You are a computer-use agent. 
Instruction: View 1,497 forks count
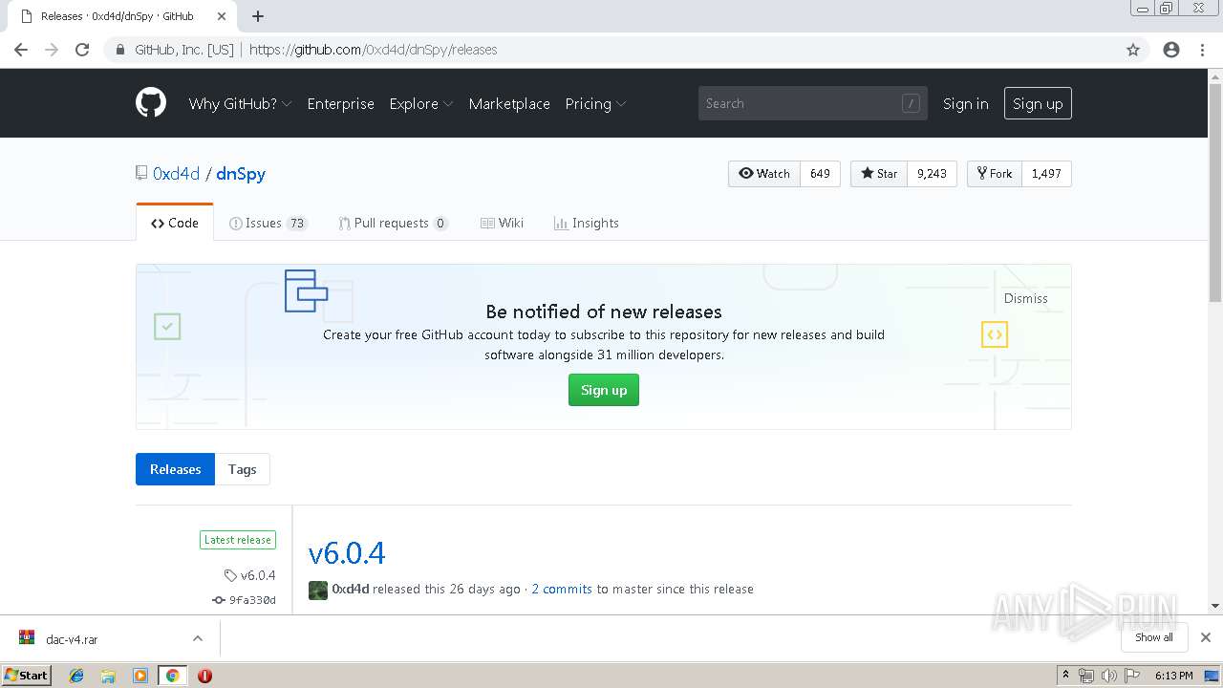(x=1046, y=173)
